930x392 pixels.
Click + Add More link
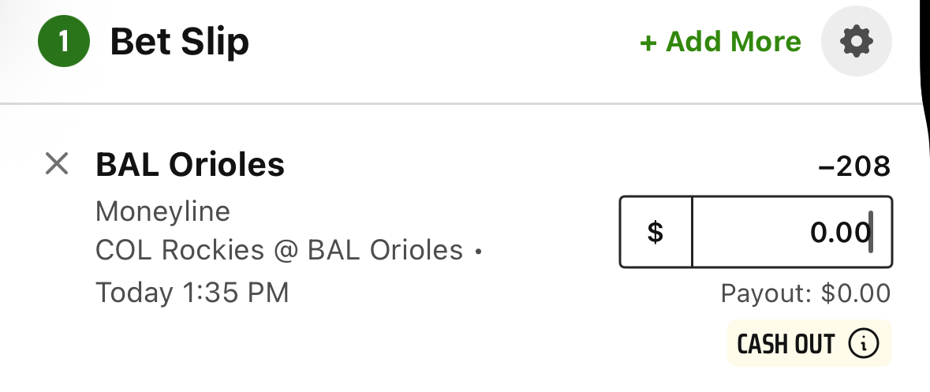pyautogui.click(x=721, y=42)
